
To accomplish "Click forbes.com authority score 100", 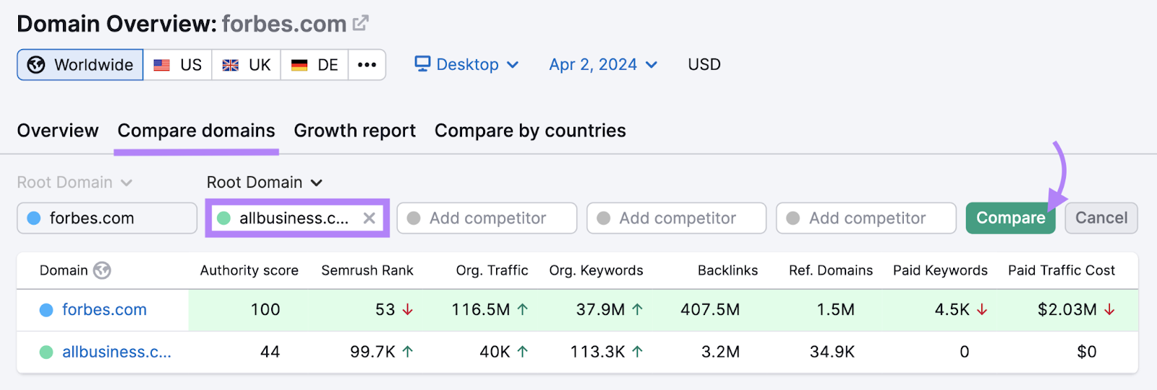I will coord(265,310).
